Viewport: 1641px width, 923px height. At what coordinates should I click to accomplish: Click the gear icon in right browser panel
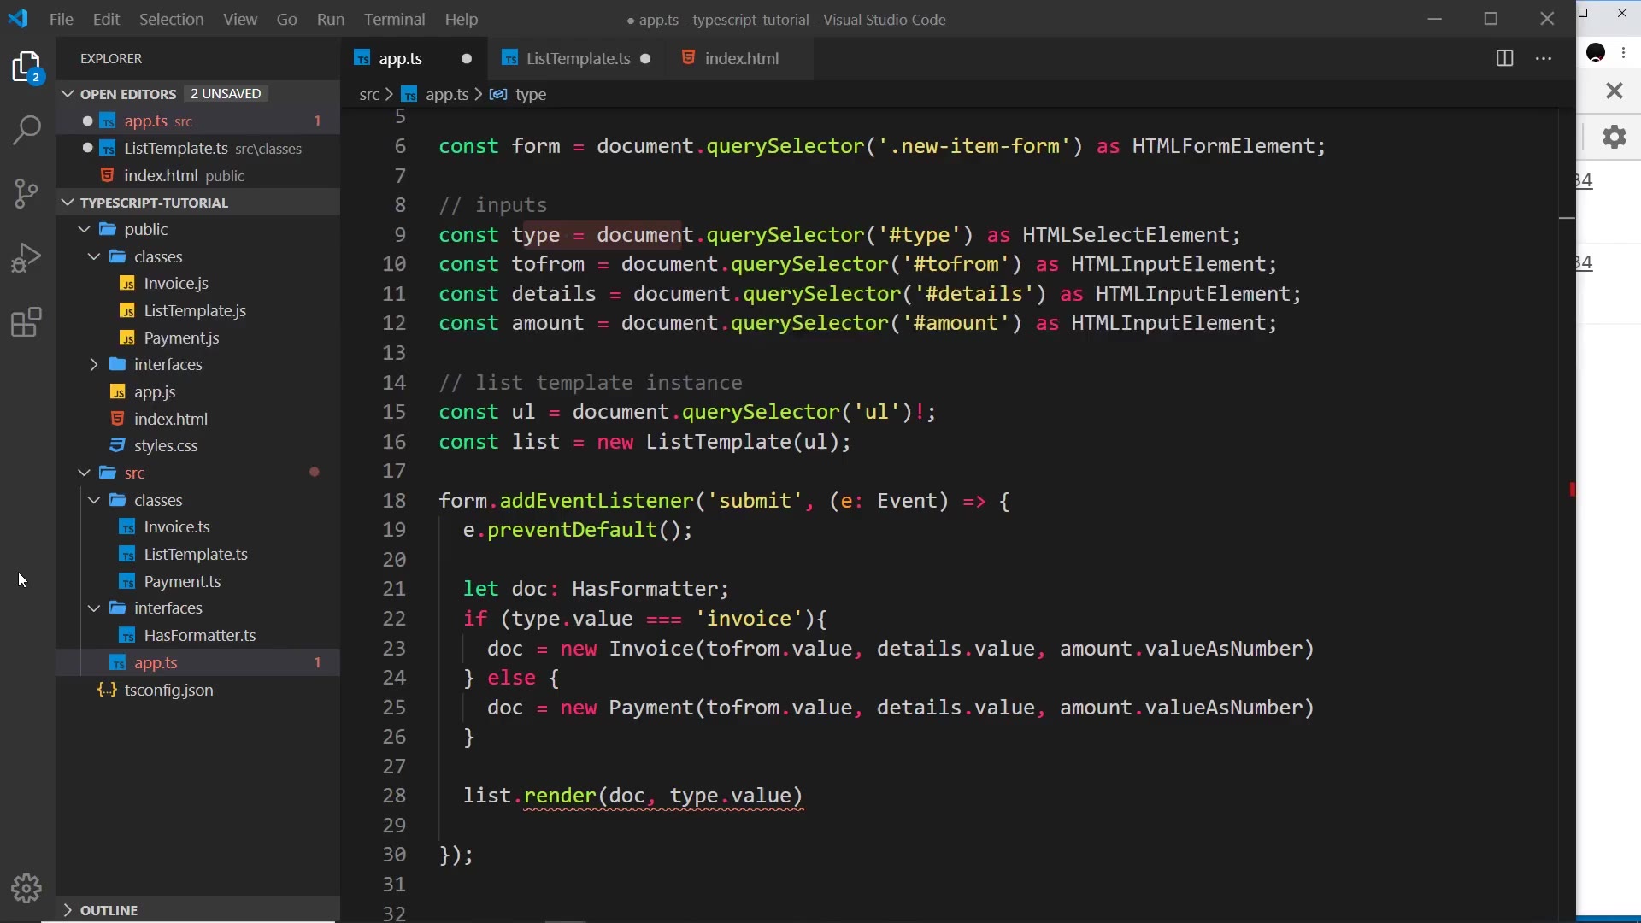coord(1615,137)
